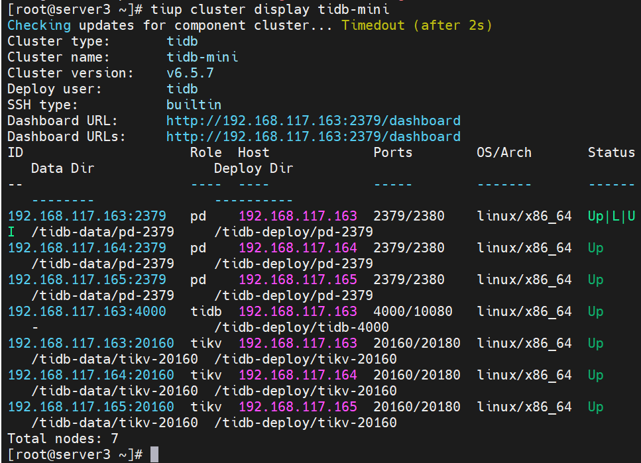Image resolution: width=641 pixels, height=463 pixels.
Task: Click node ID 192.168.117.165:2379
Action: tap(87, 280)
